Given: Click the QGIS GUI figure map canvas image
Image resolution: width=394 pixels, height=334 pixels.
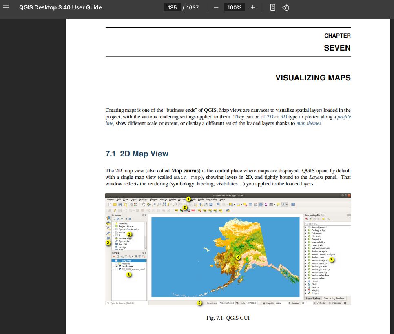Looking at the screenshot, I should [226, 257].
